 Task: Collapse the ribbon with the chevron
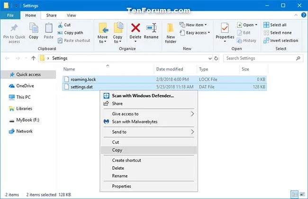(x=296, y=15)
